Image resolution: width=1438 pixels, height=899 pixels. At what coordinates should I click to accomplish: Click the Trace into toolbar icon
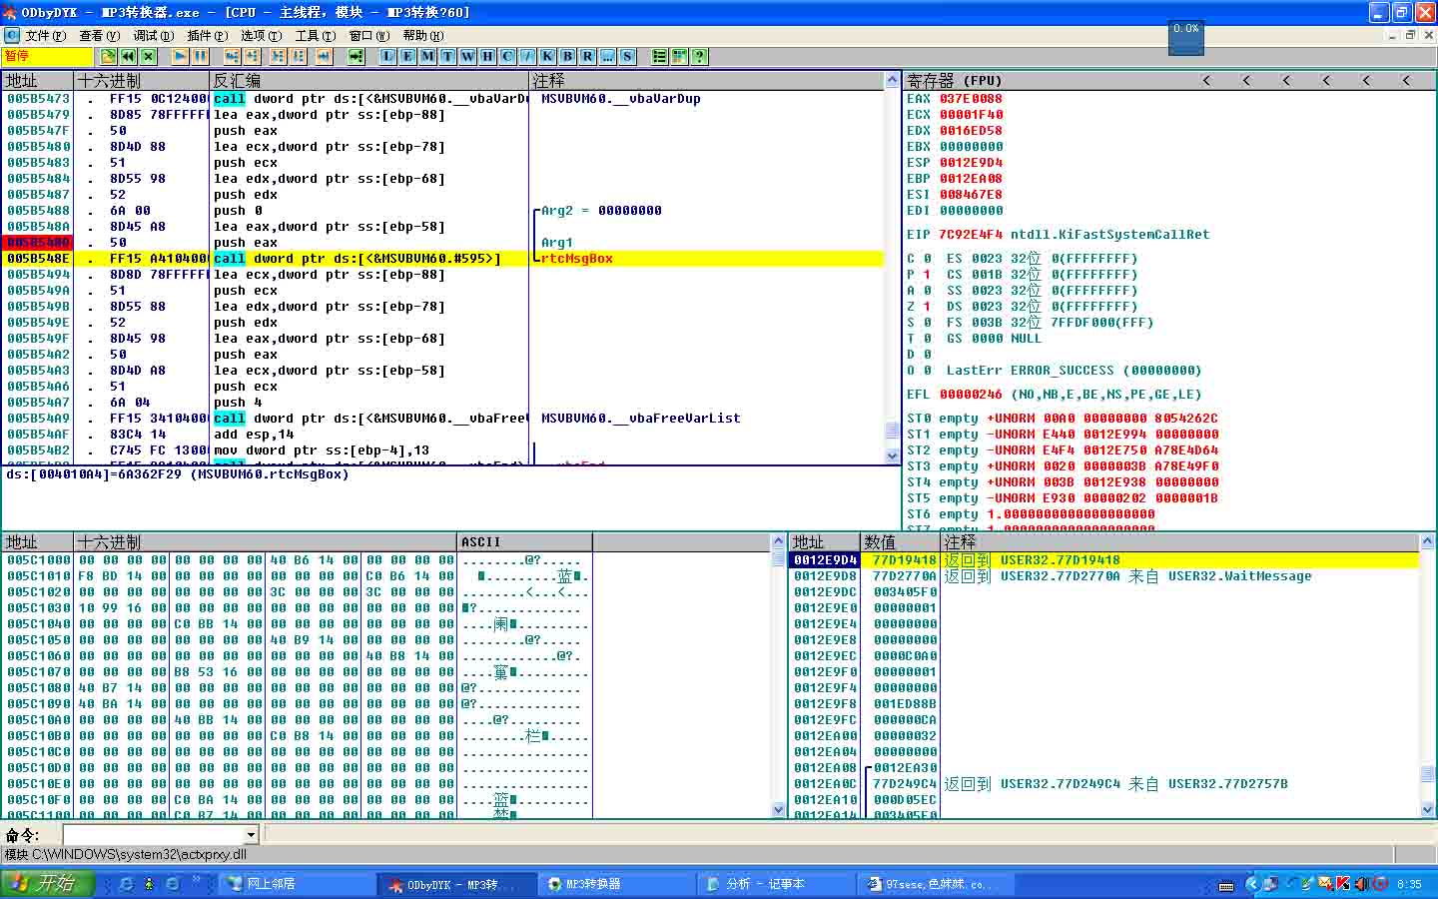[x=278, y=57]
